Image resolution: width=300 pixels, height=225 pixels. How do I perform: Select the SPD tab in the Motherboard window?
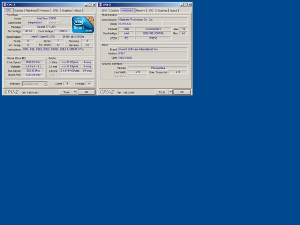[151, 11]
